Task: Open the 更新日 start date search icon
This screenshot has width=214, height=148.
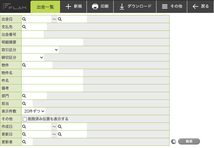Action: tap(24, 134)
